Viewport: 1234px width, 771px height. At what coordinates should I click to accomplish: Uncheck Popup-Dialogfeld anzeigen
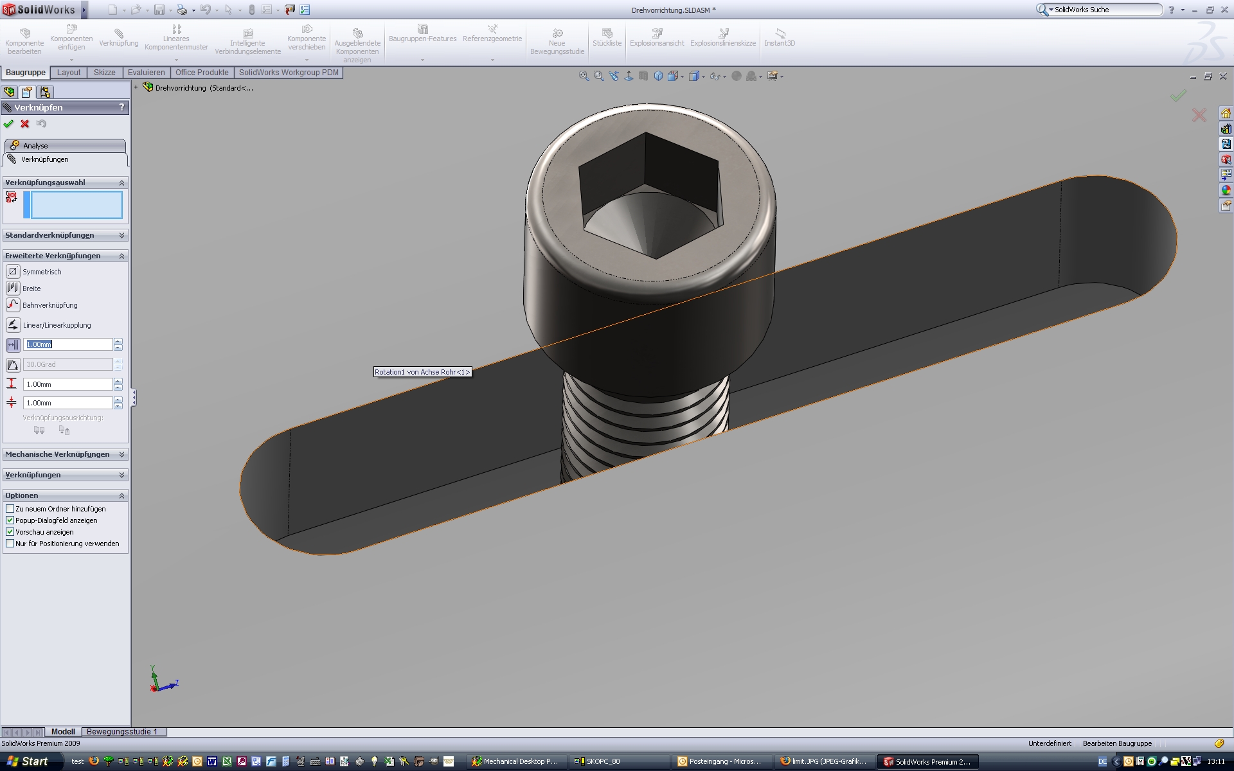click(x=10, y=520)
